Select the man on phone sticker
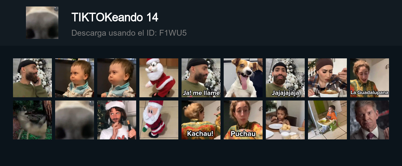 click(x=32, y=78)
